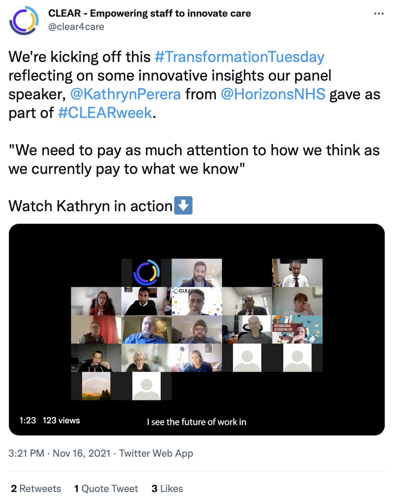Image resolution: width=393 pixels, height=501 pixels.
Task: Open the CLEAR account display name
Action: point(150,13)
